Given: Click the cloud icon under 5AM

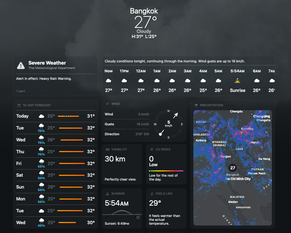Looking at the screenshot, I should 218,81.
